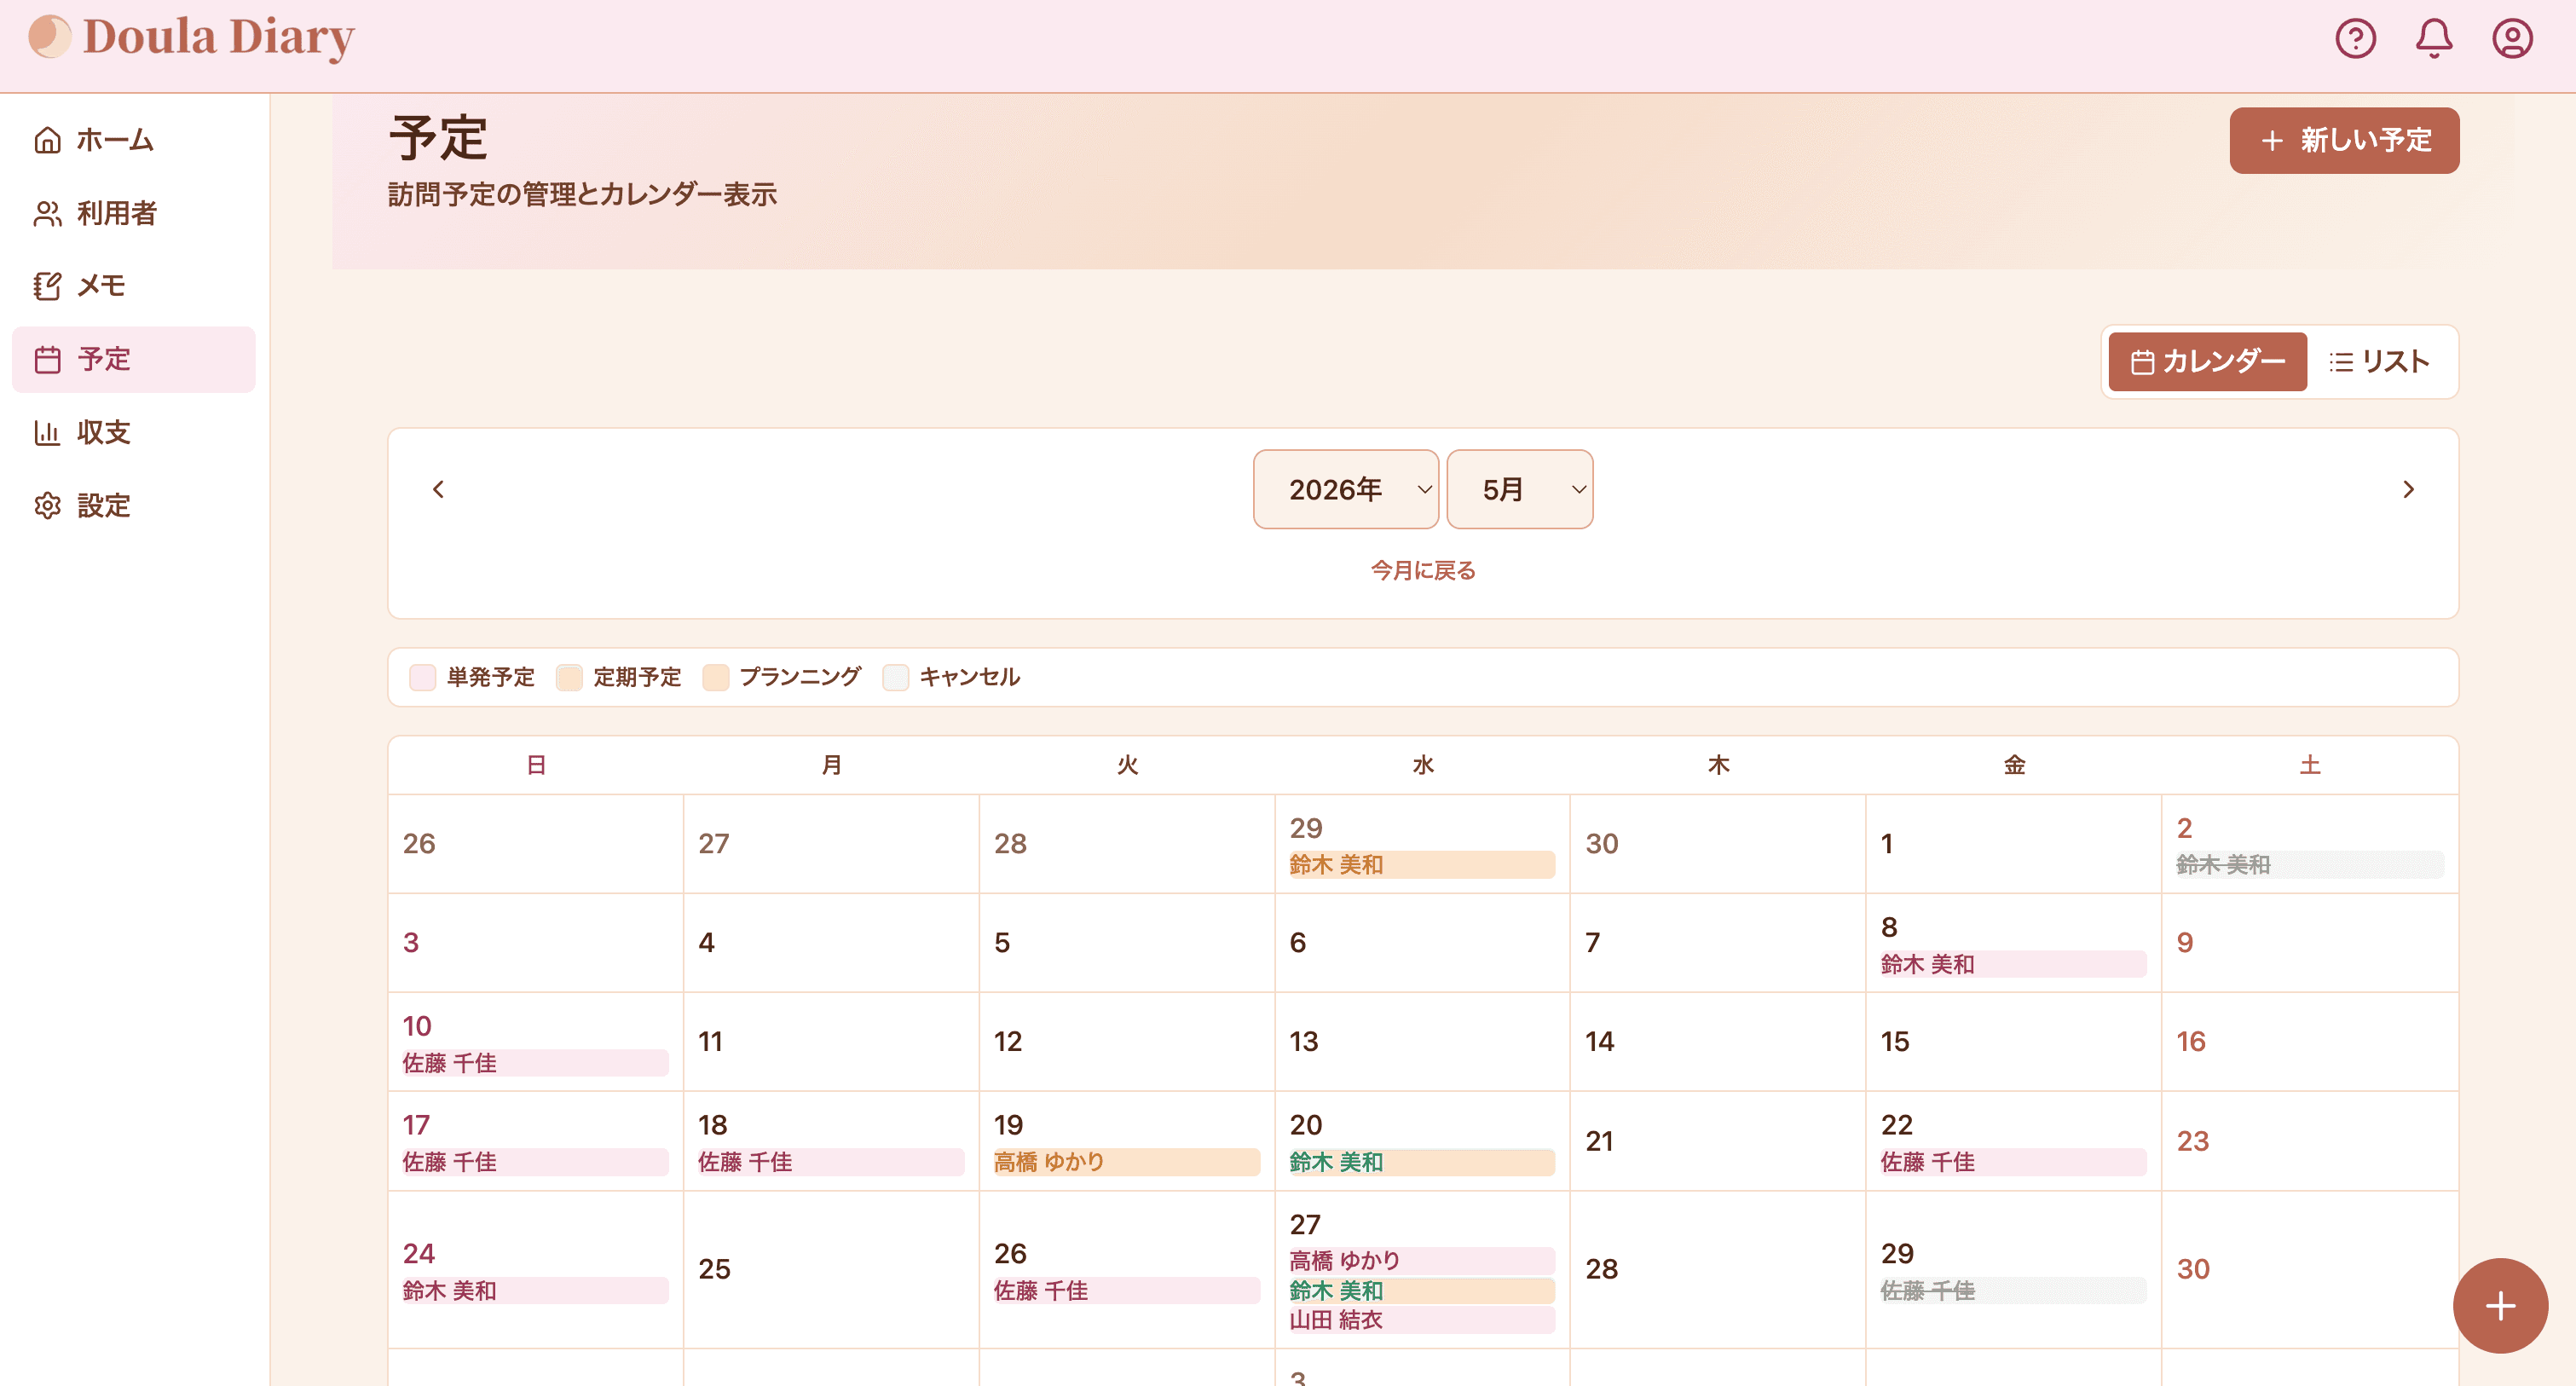The image size is (2576, 1386).
Task: Switch to カレンダー view
Action: pos(2207,361)
